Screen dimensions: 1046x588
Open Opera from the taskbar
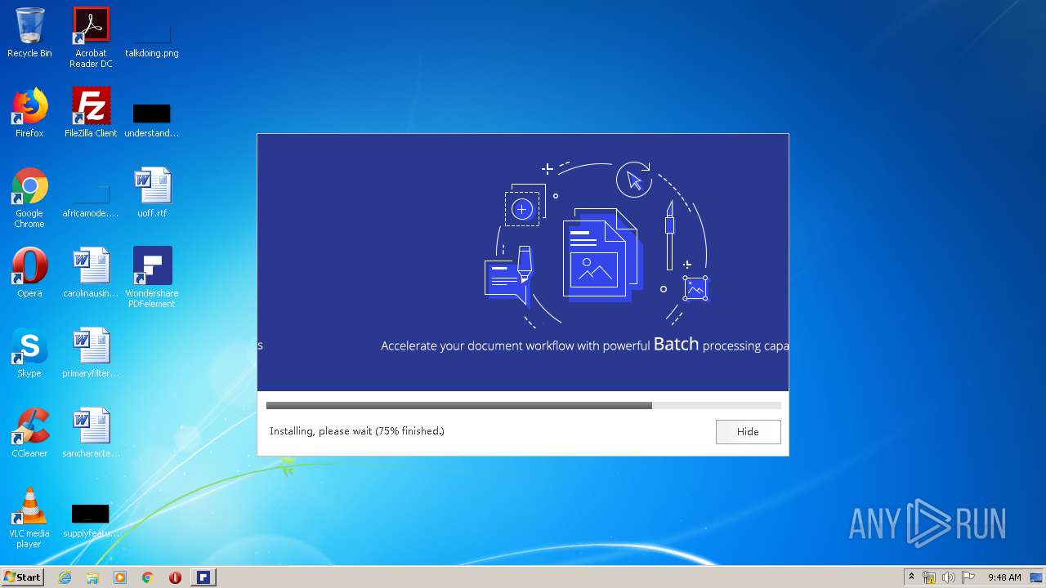(x=175, y=577)
